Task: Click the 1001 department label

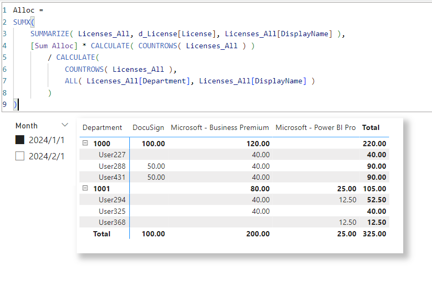Action: click(x=102, y=189)
